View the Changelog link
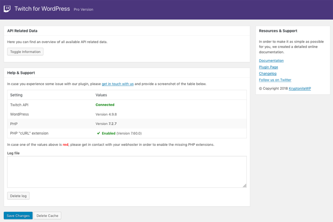This screenshot has width=333, height=222. point(268,73)
